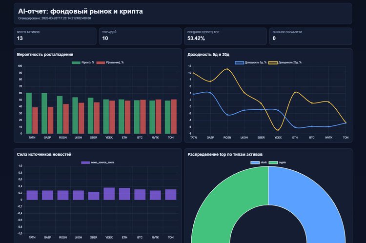
Task: Click the ROSN axis label under news chart
Action: click(63, 238)
